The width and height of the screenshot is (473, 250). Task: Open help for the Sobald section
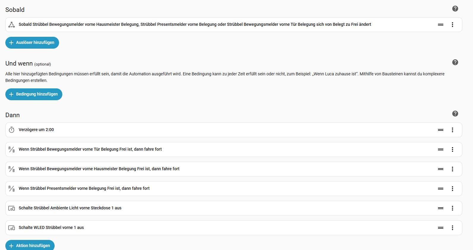pyautogui.click(x=455, y=9)
